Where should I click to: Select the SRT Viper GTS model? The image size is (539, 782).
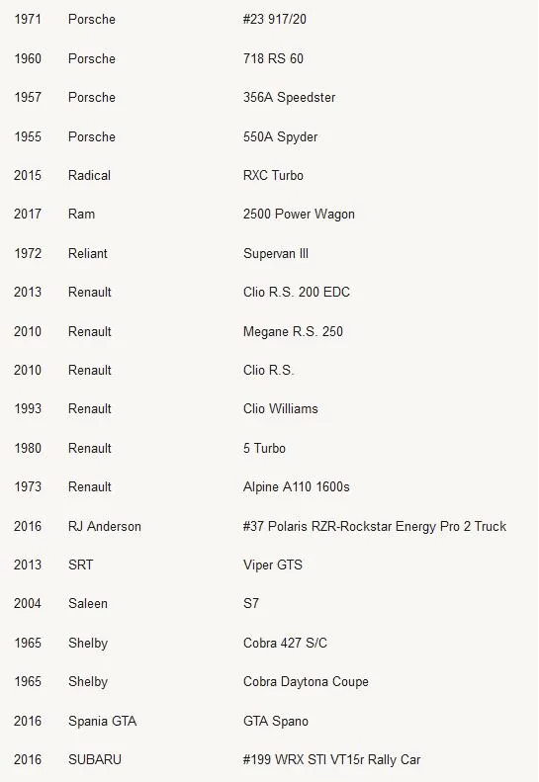click(273, 565)
